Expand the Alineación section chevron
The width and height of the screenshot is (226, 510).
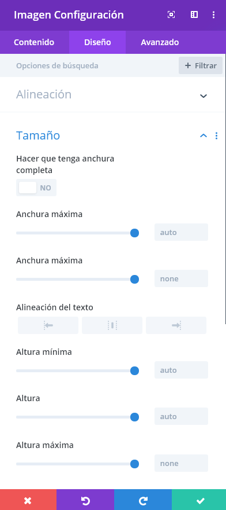point(204,96)
